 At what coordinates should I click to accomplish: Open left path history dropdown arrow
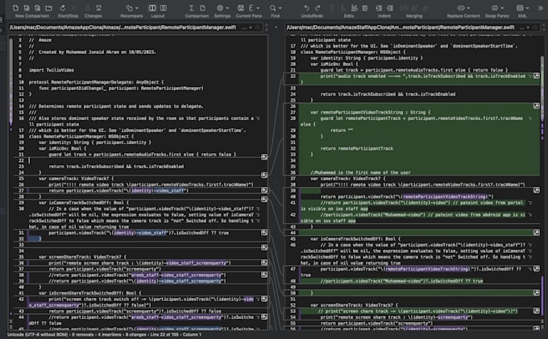point(251,27)
